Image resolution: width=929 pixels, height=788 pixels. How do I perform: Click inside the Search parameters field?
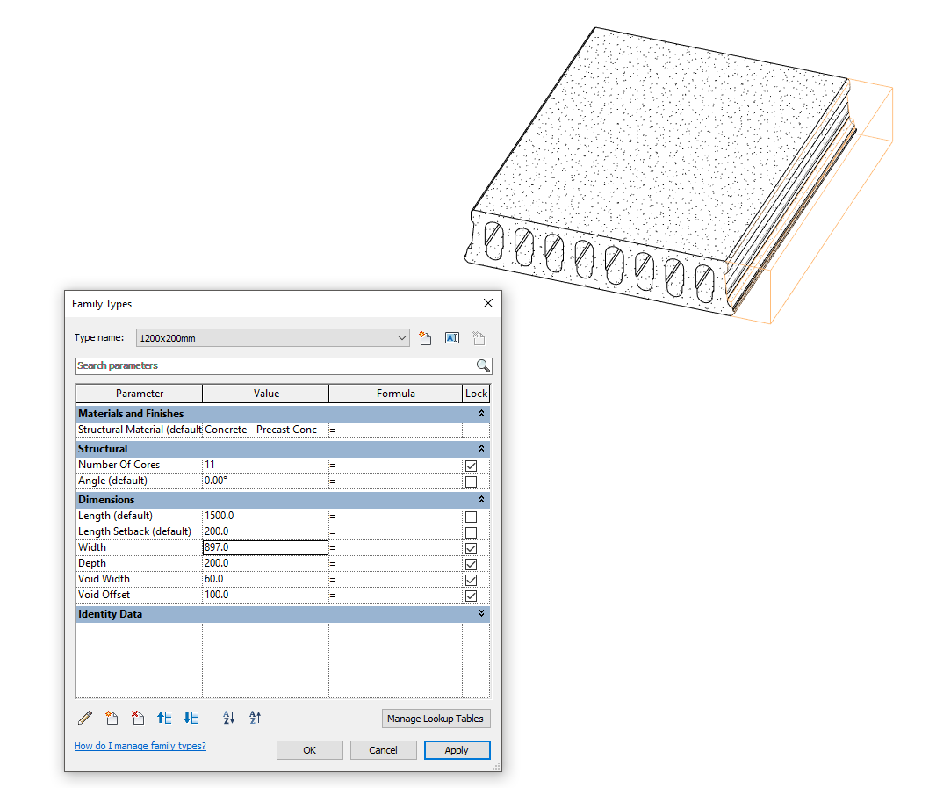(263, 365)
